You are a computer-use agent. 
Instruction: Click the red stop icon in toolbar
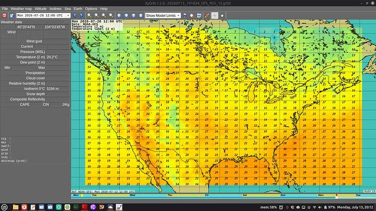[4, 15]
